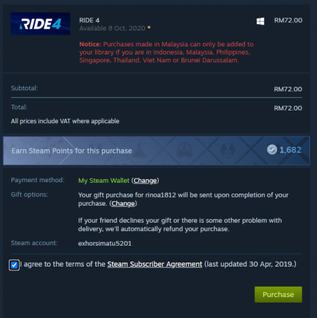Click the Earn Steam Points banner text
This screenshot has width=317, height=318.
[72, 150]
